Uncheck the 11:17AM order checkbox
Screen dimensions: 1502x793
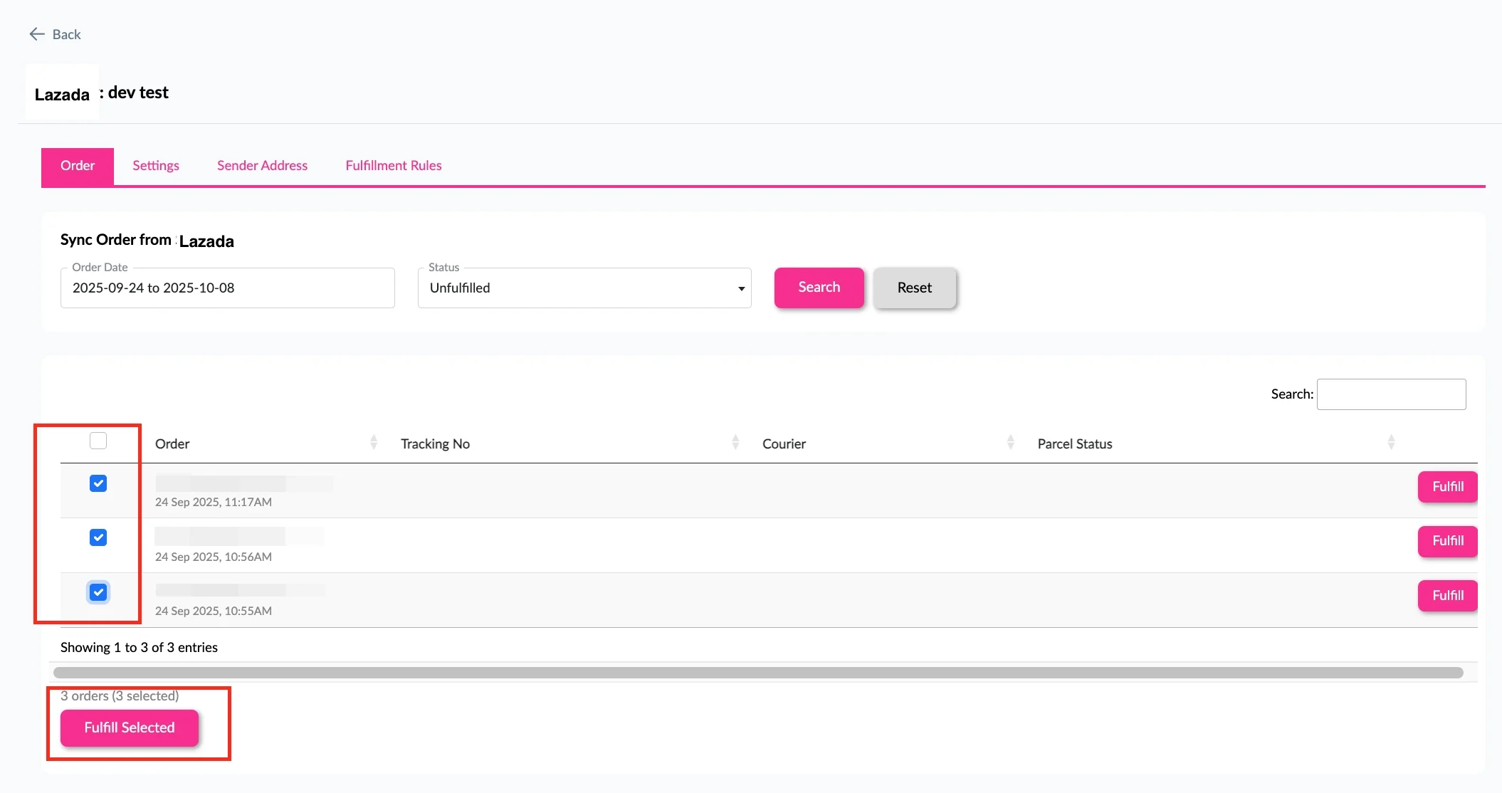point(98,484)
